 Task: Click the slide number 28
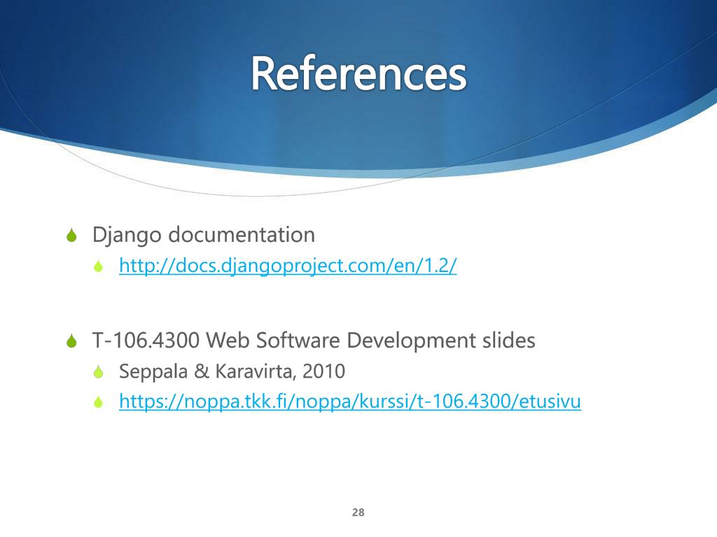point(358,513)
